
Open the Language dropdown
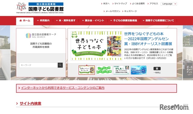click(x=169, y=4)
